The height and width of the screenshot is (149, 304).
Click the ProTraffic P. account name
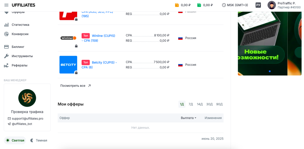(x=286, y=4)
